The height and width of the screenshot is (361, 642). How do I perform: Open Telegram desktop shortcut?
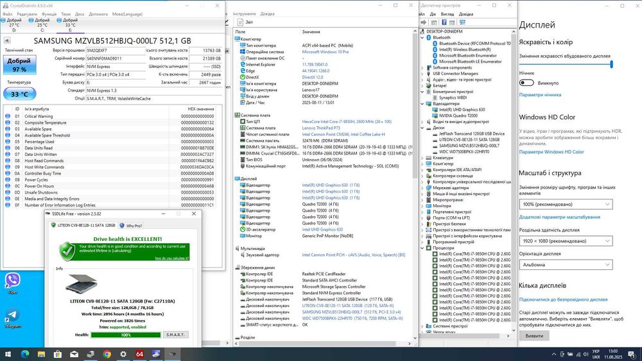click(x=13, y=319)
